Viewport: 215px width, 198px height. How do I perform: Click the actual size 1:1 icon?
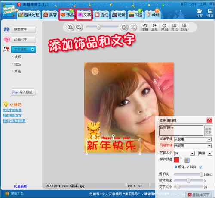(133, 27)
